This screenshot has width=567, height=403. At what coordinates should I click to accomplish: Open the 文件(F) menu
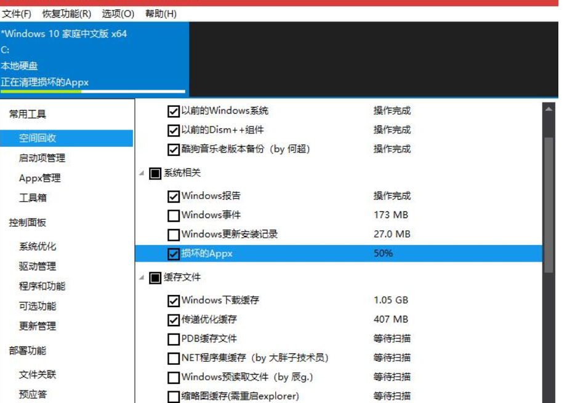coord(17,14)
